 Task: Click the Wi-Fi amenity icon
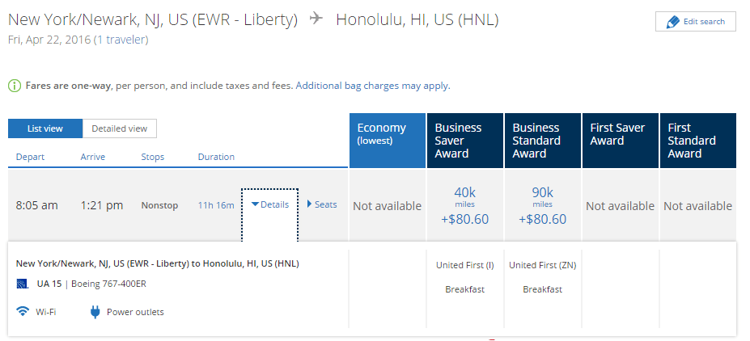click(x=23, y=312)
